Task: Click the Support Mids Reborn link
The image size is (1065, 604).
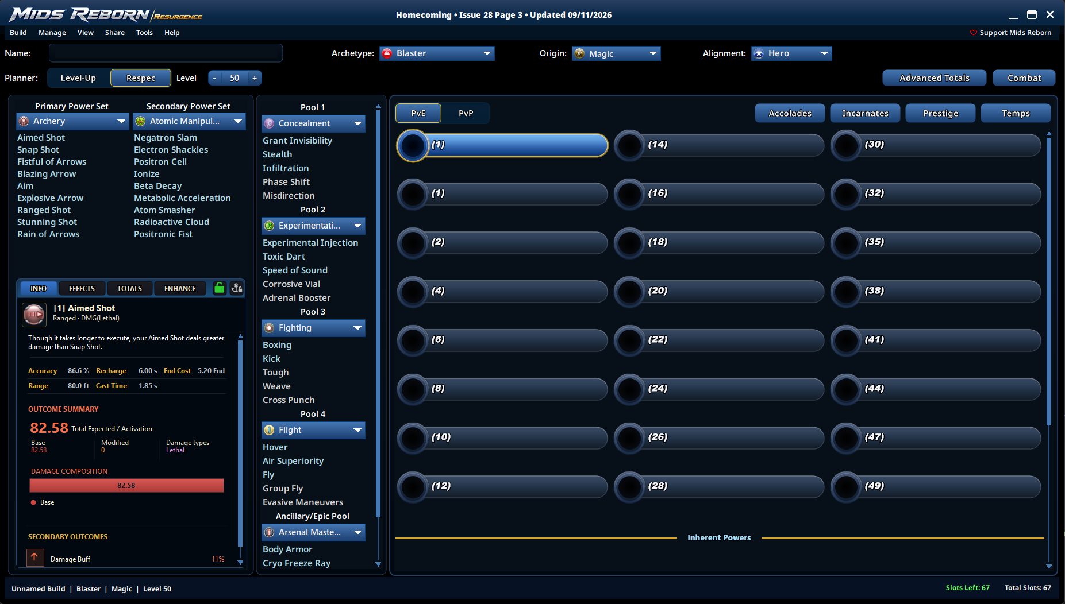Action: [x=1016, y=33]
